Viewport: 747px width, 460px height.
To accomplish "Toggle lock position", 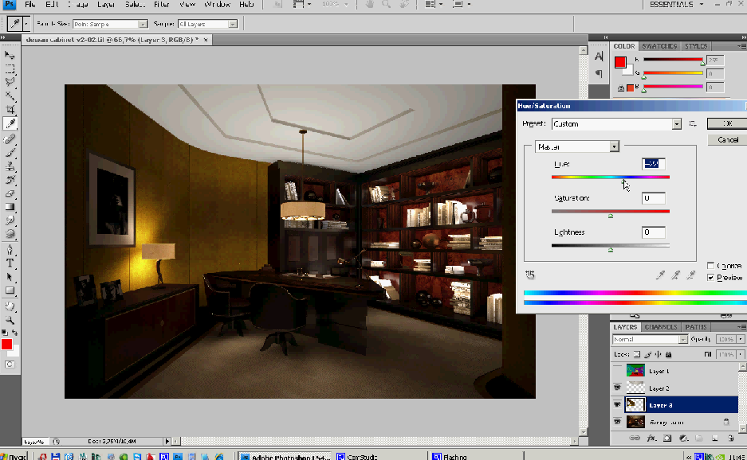I will [x=658, y=354].
